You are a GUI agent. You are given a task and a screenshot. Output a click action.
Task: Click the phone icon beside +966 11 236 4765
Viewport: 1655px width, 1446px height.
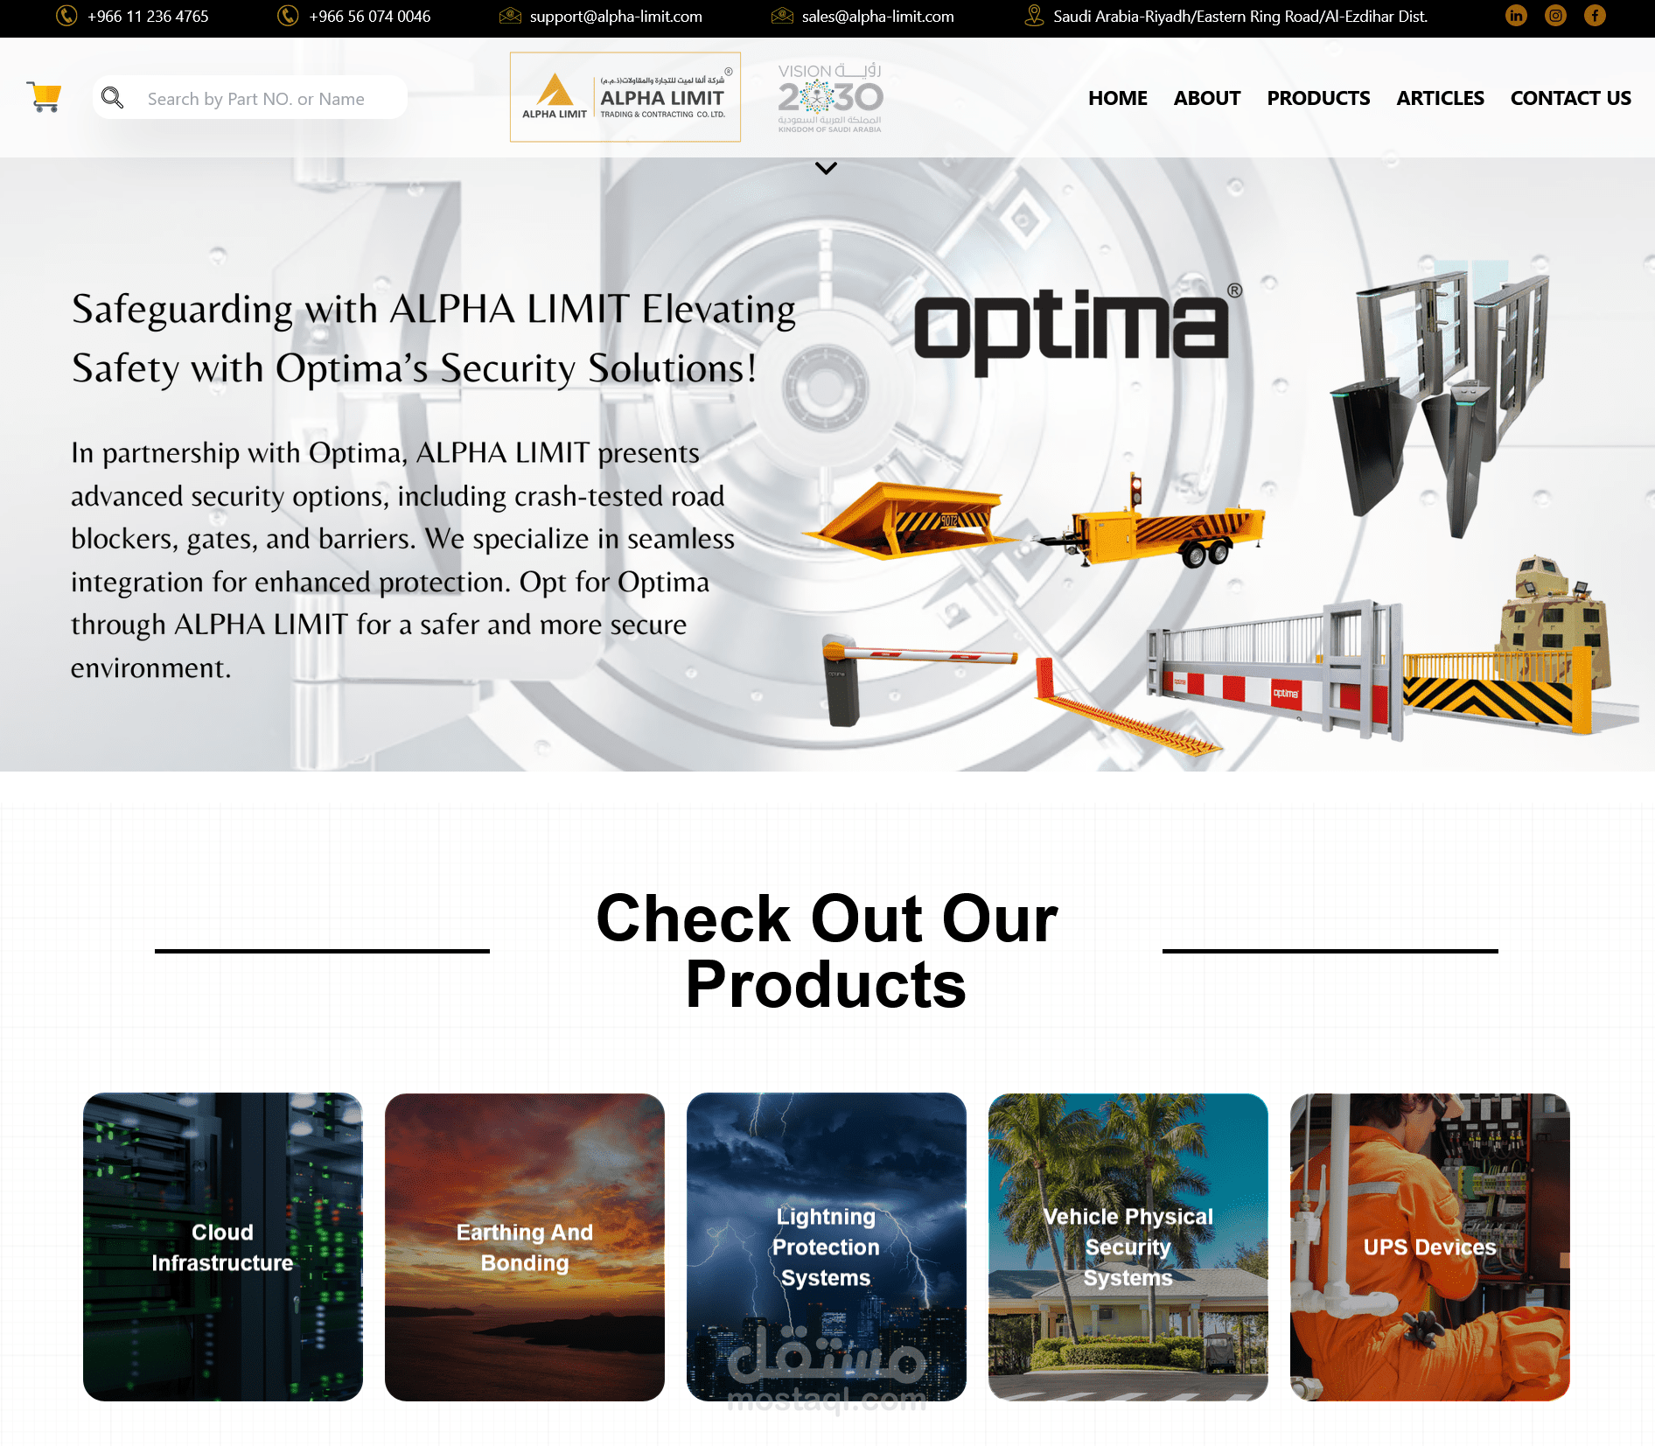pyautogui.click(x=66, y=16)
